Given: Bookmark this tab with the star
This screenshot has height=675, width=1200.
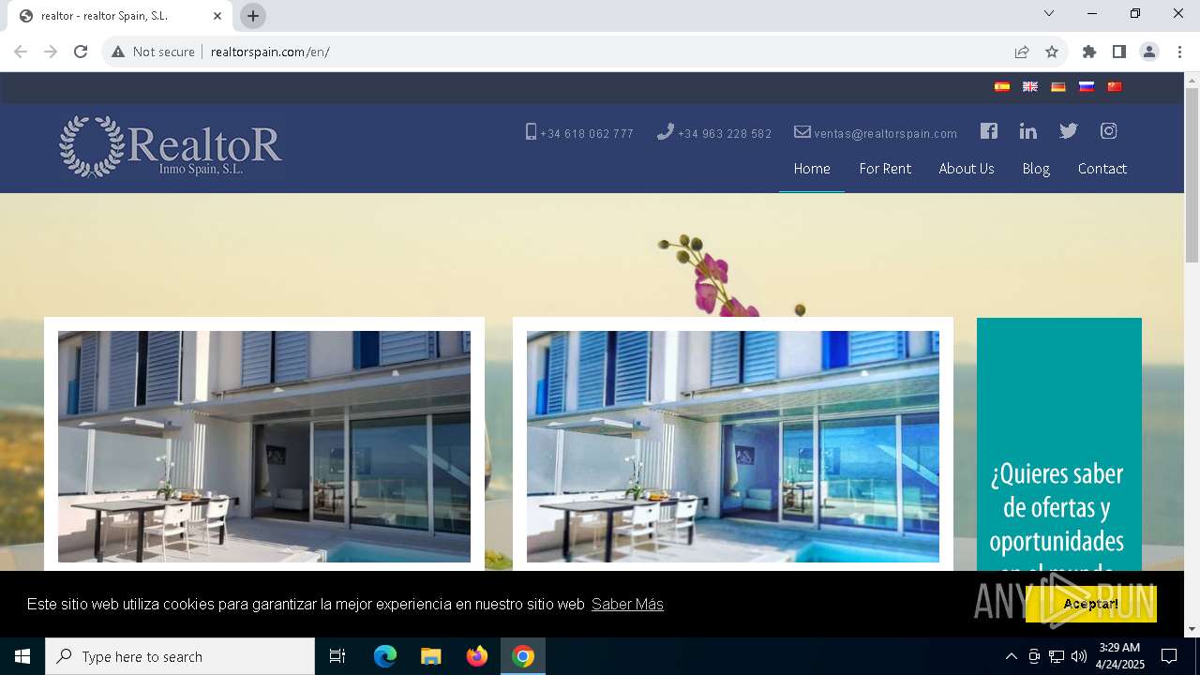Looking at the screenshot, I should tap(1052, 52).
